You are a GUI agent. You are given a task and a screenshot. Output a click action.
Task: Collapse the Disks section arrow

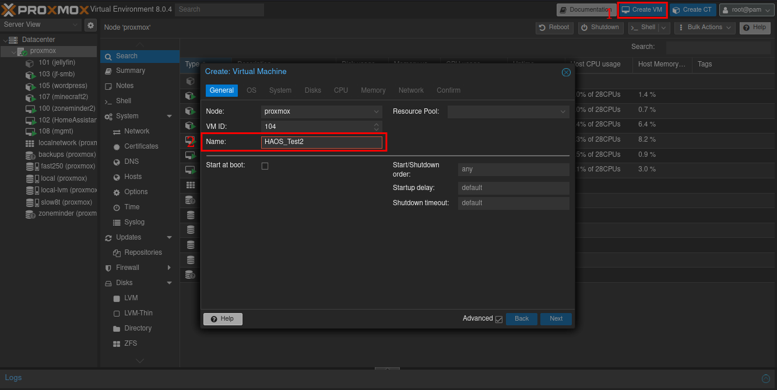pyautogui.click(x=170, y=283)
